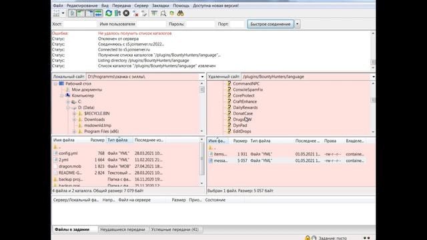Open the Site Manager dropdown arrow
427x240 pixels.
[x=63, y=13]
